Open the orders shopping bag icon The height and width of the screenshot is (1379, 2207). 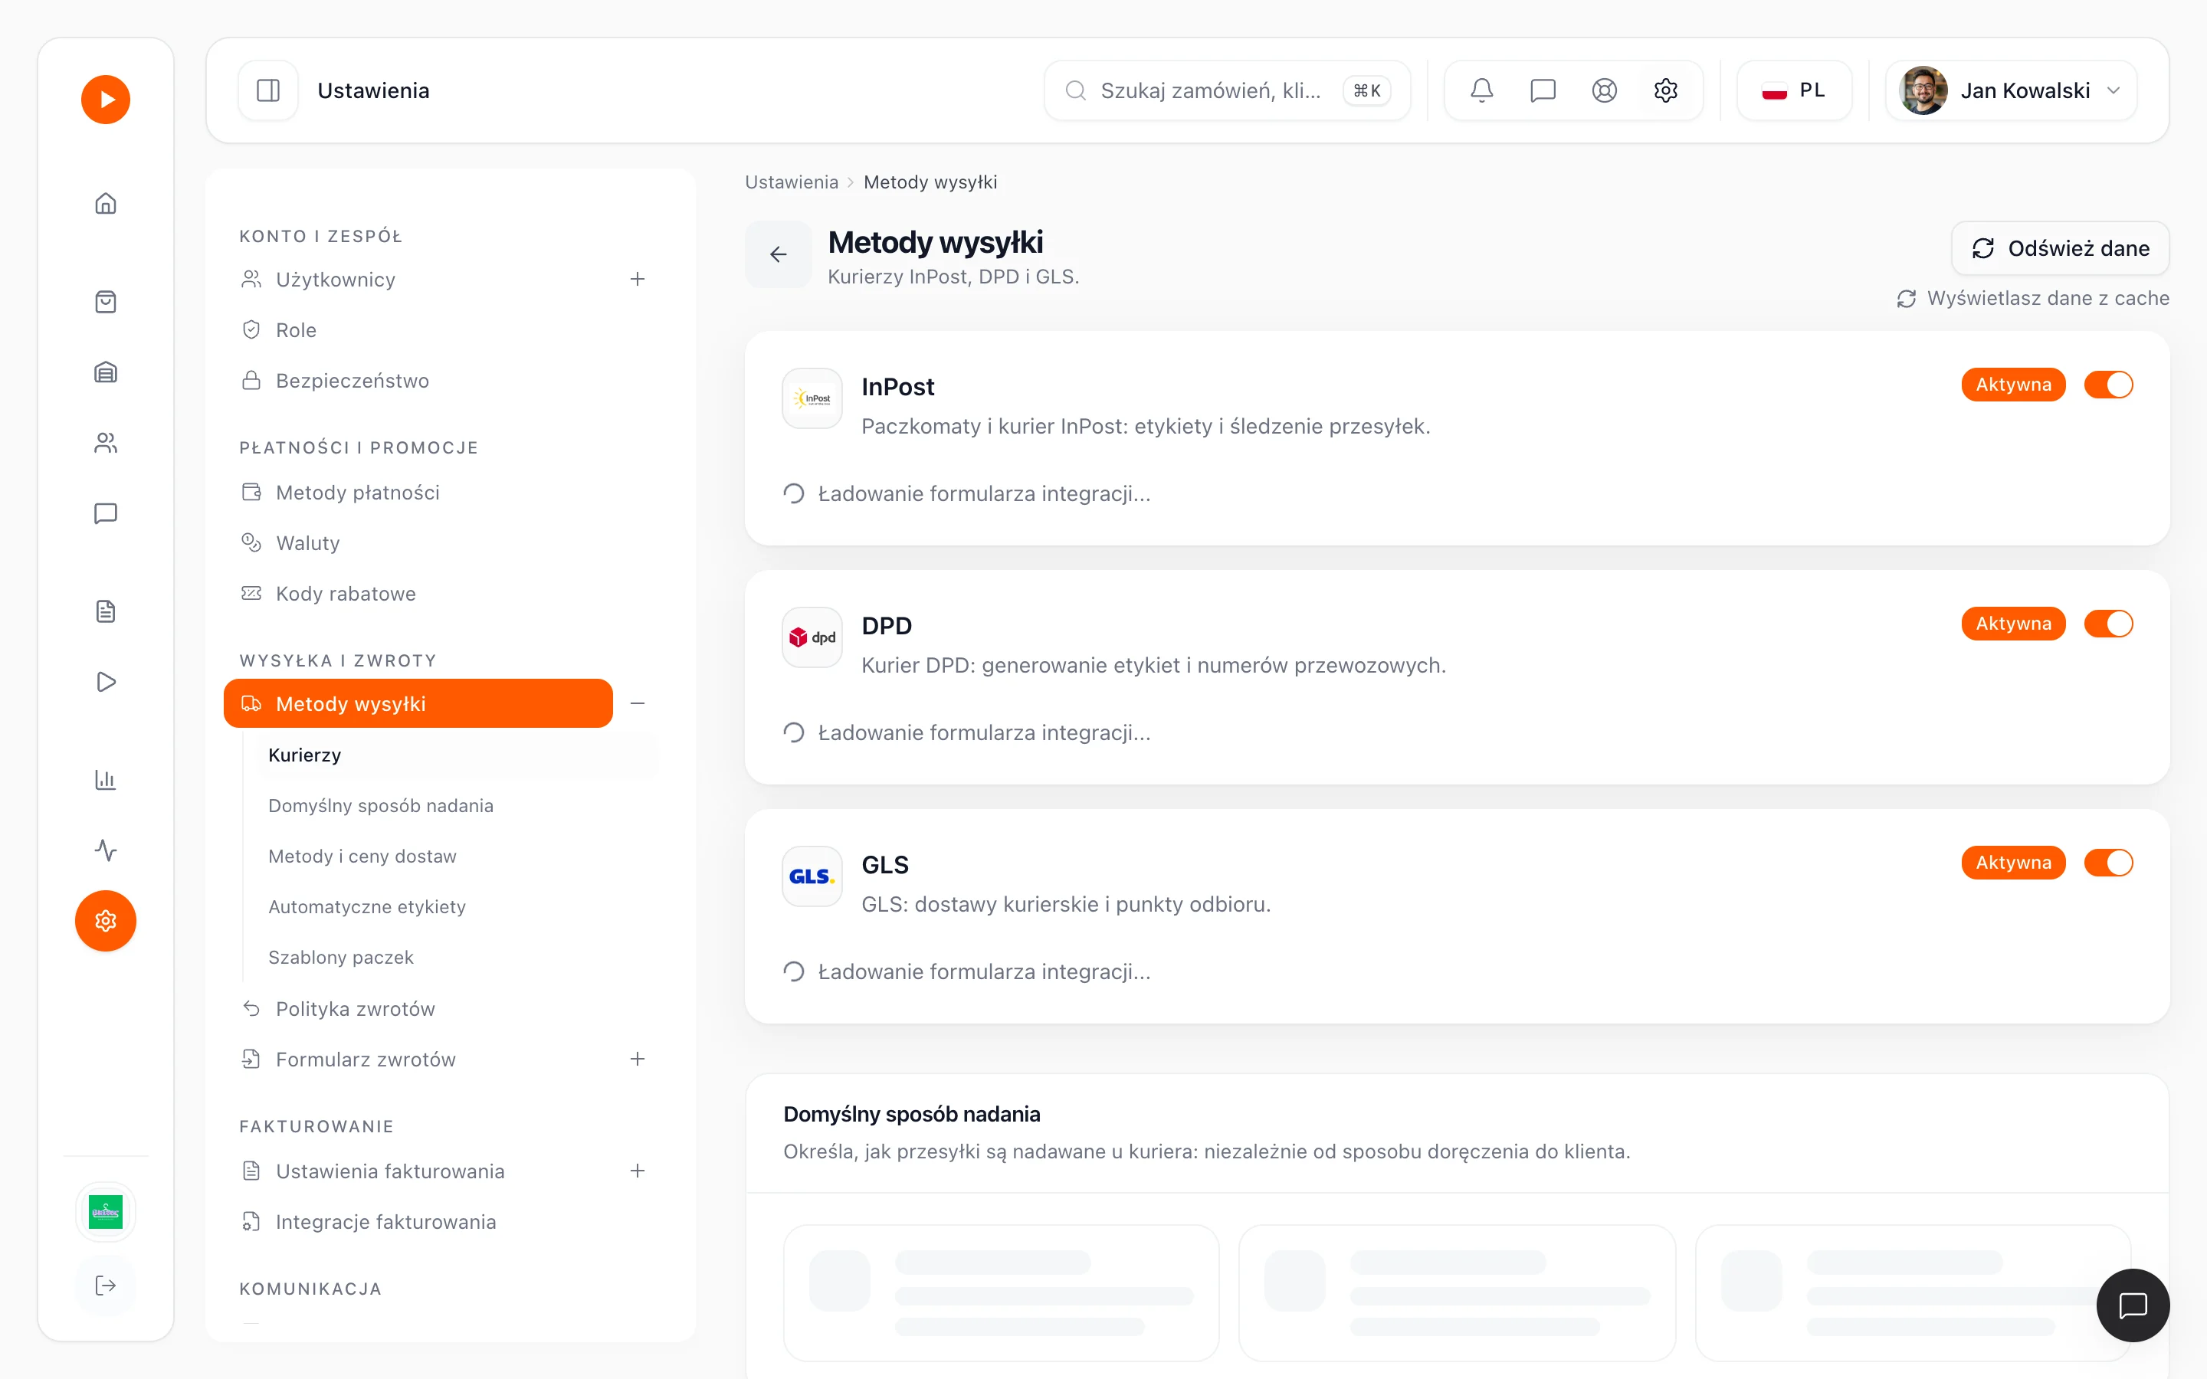[x=106, y=302]
